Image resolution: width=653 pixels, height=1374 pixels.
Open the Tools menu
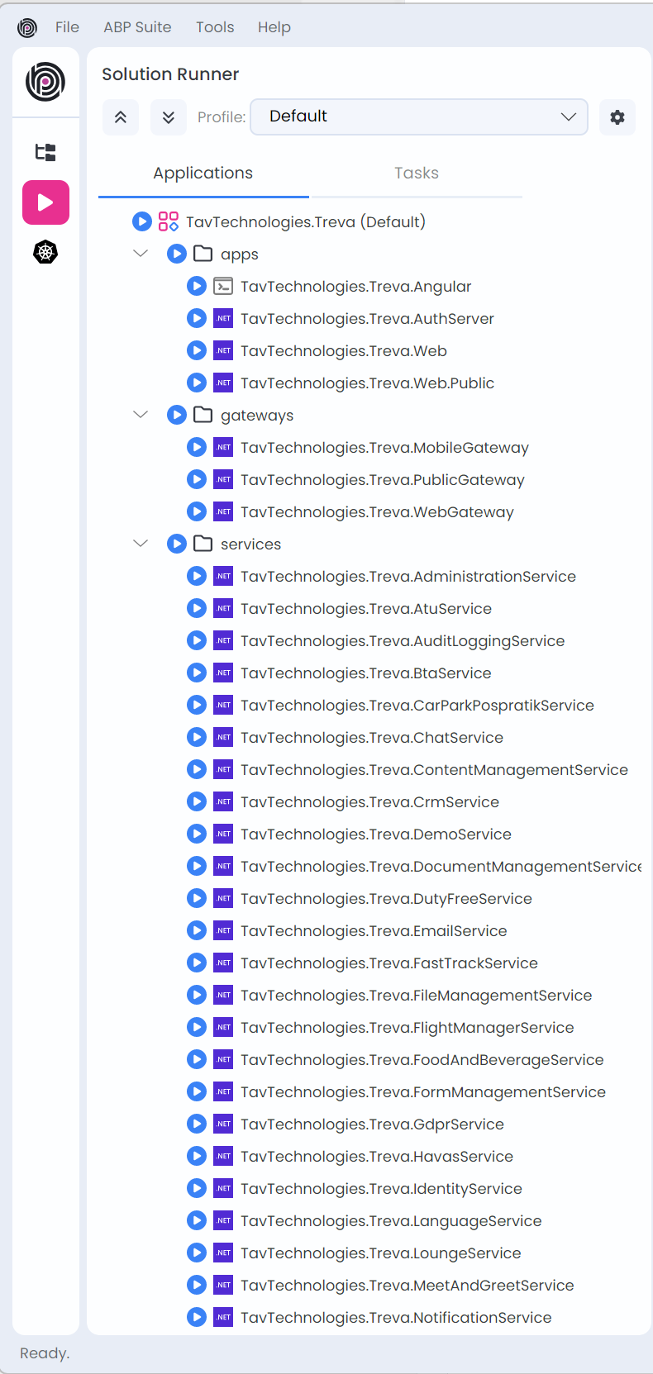215,27
